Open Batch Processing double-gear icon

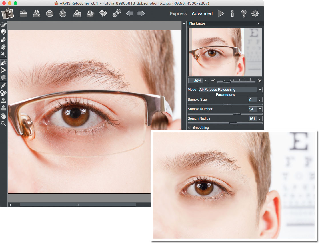[117, 13]
